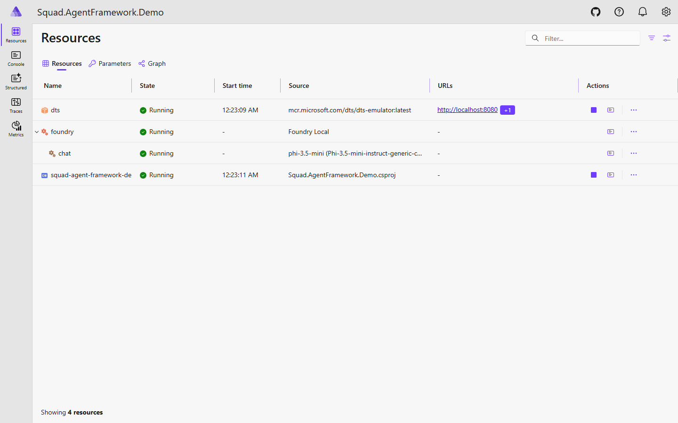This screenshot has width=678, height=423.
Task: Click the Actions column header
Action: pos(598,86)
